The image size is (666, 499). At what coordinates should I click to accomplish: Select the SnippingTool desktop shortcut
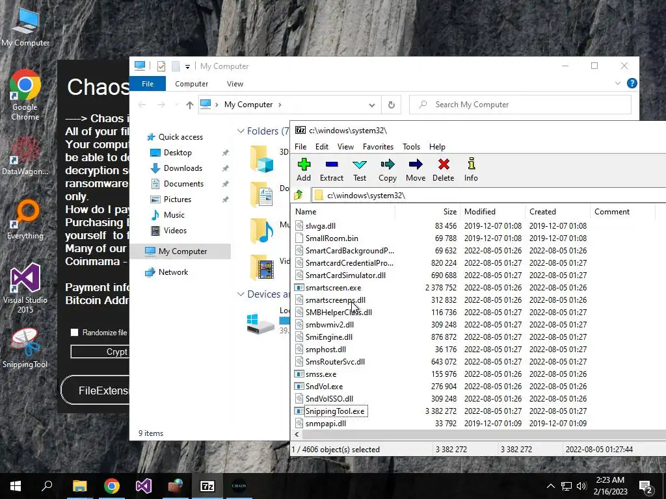[25, 348]
